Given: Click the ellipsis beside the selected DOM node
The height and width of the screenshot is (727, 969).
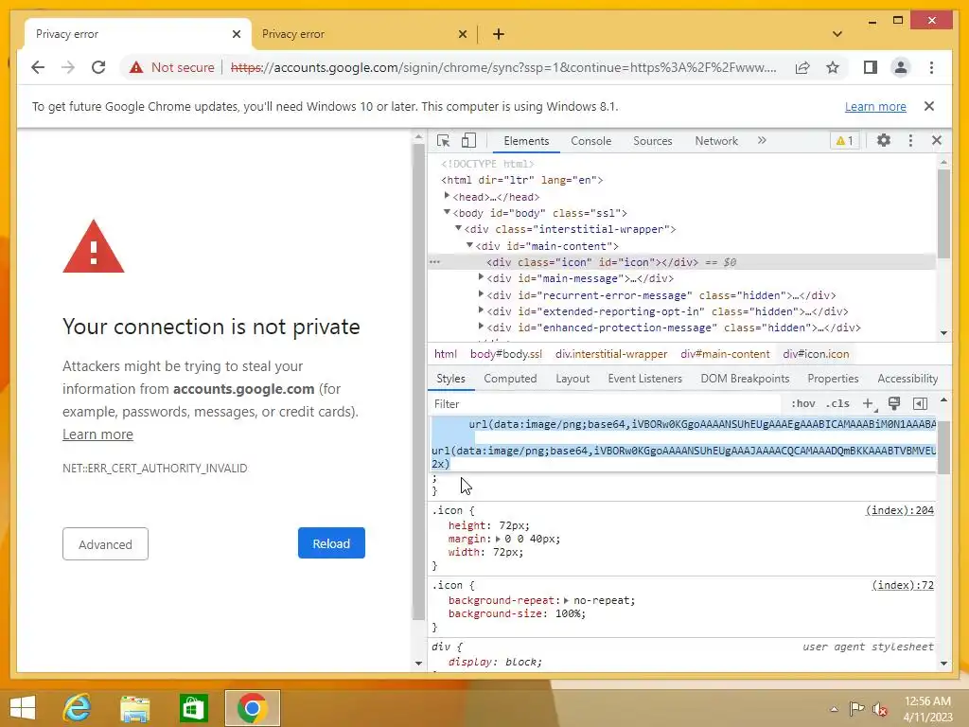Looking at the screenshot, I should [x=435, y=262].
